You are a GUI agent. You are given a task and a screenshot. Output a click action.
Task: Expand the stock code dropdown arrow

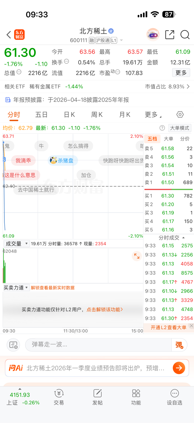[121, 40]
